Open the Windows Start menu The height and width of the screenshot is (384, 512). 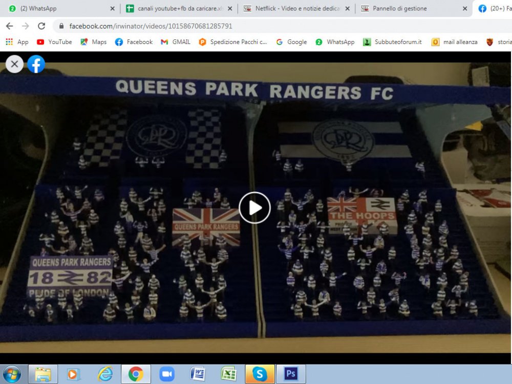[12, 374]
